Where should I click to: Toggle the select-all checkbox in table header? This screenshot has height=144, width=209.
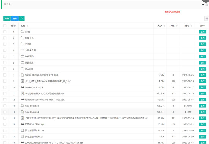click(x=5, y=26)
